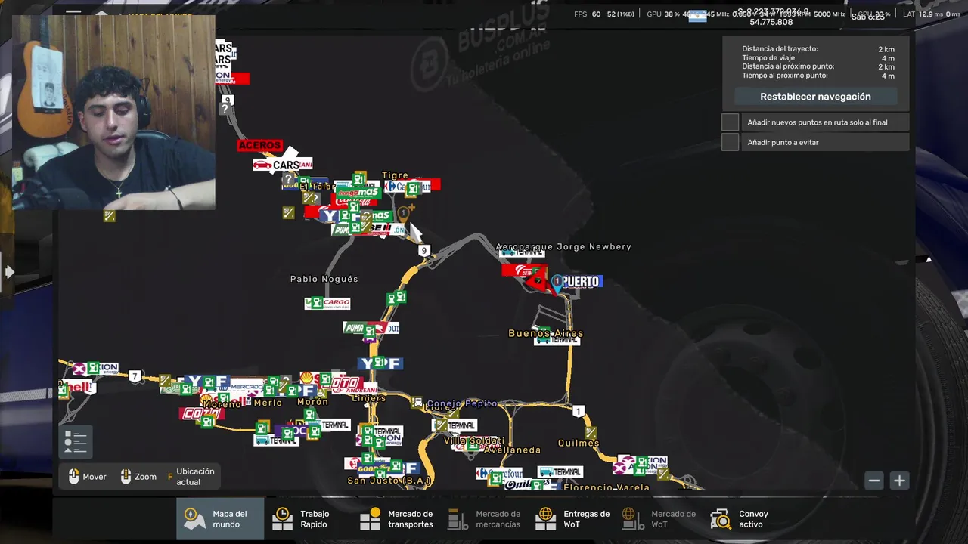Click the Route 7 shield

point(135,376)
